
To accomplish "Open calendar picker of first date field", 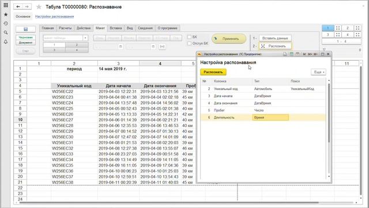I will pyautogui.click(x=121, y=46).
